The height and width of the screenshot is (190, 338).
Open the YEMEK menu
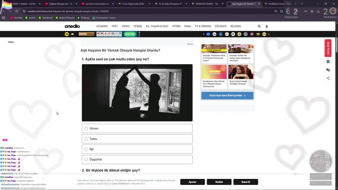coord(138,26)
